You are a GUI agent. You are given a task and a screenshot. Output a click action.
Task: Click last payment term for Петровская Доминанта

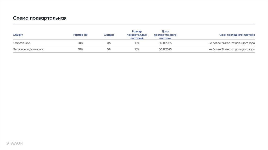(x=232, y=49)
